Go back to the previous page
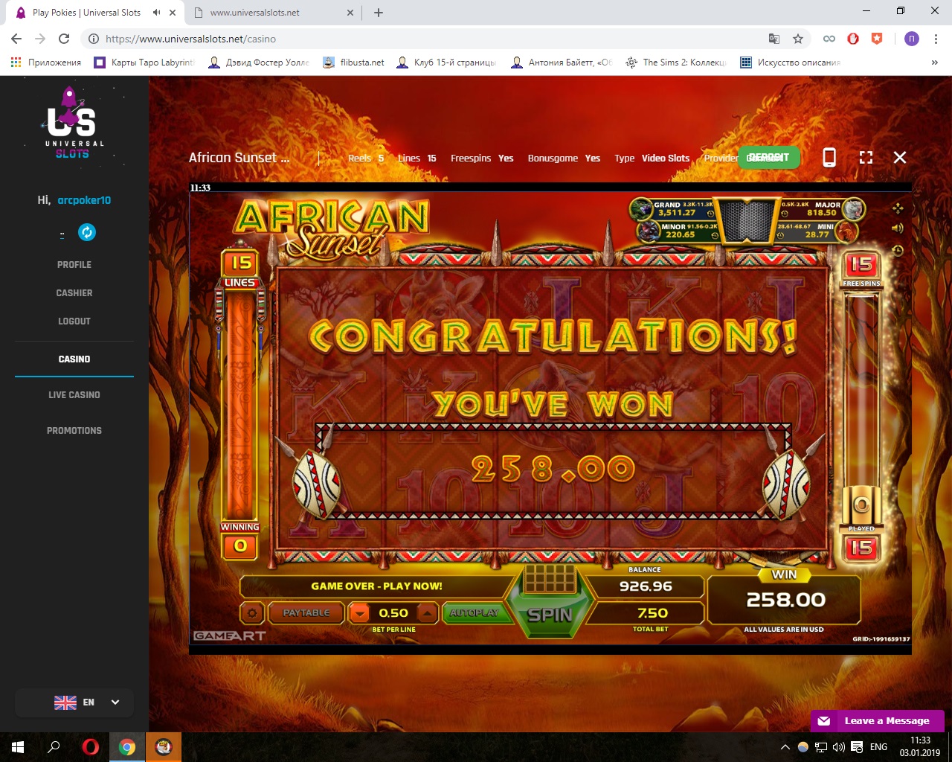This screenshot has height=762, width=952. [16, 39]
